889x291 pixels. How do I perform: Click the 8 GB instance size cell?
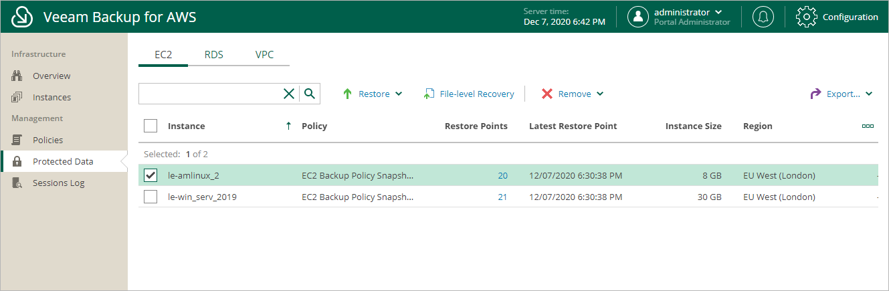[712, 176]
